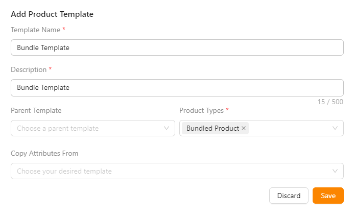Click the 15 / 500 character counter
The image size is (355, 218).
(x=330, y=102)
